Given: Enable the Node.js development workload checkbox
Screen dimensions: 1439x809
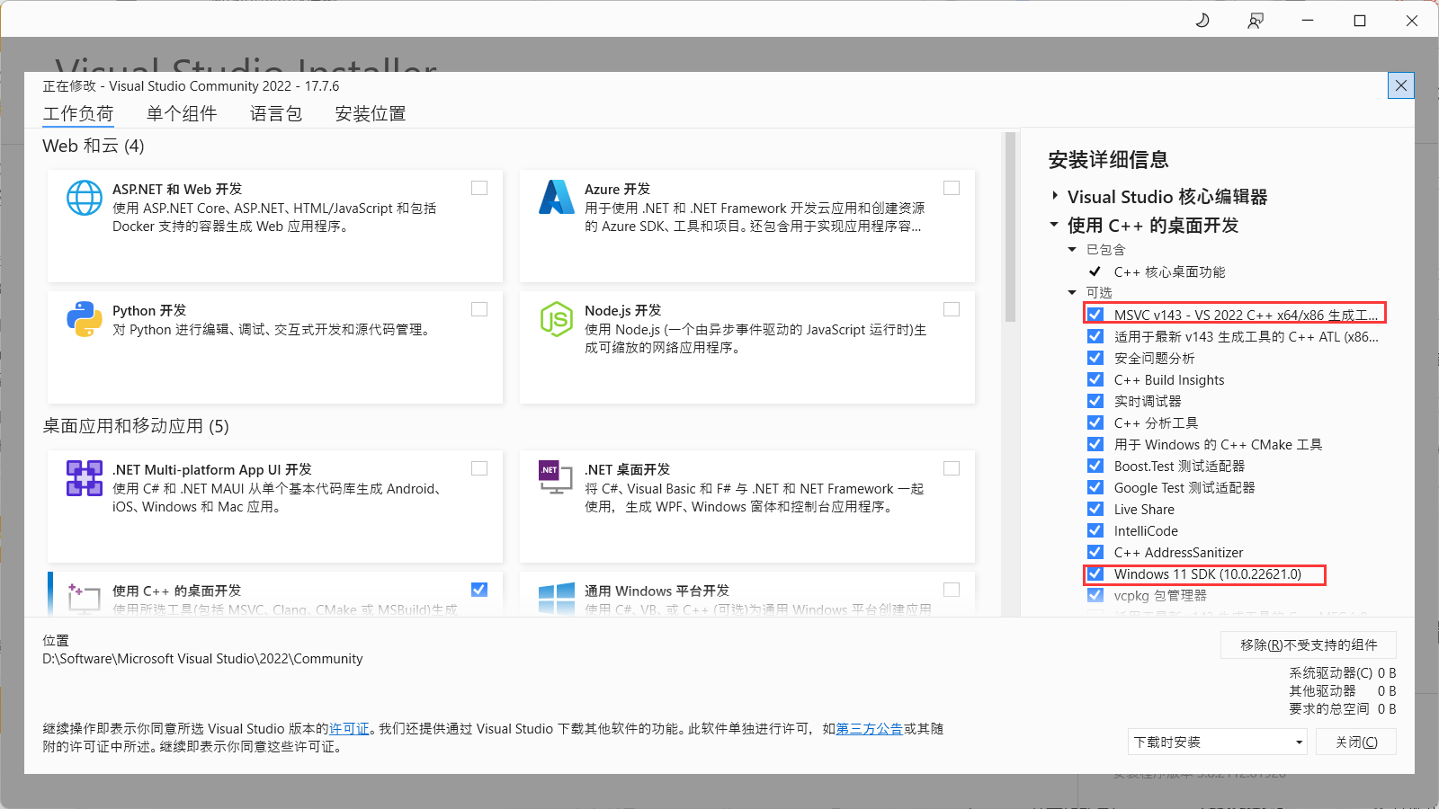Looking at the screenshot, I should tap(952, 309).
